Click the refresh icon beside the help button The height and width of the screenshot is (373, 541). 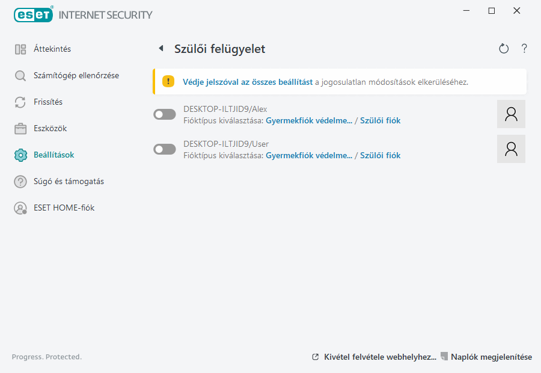[x=504, y=49]
